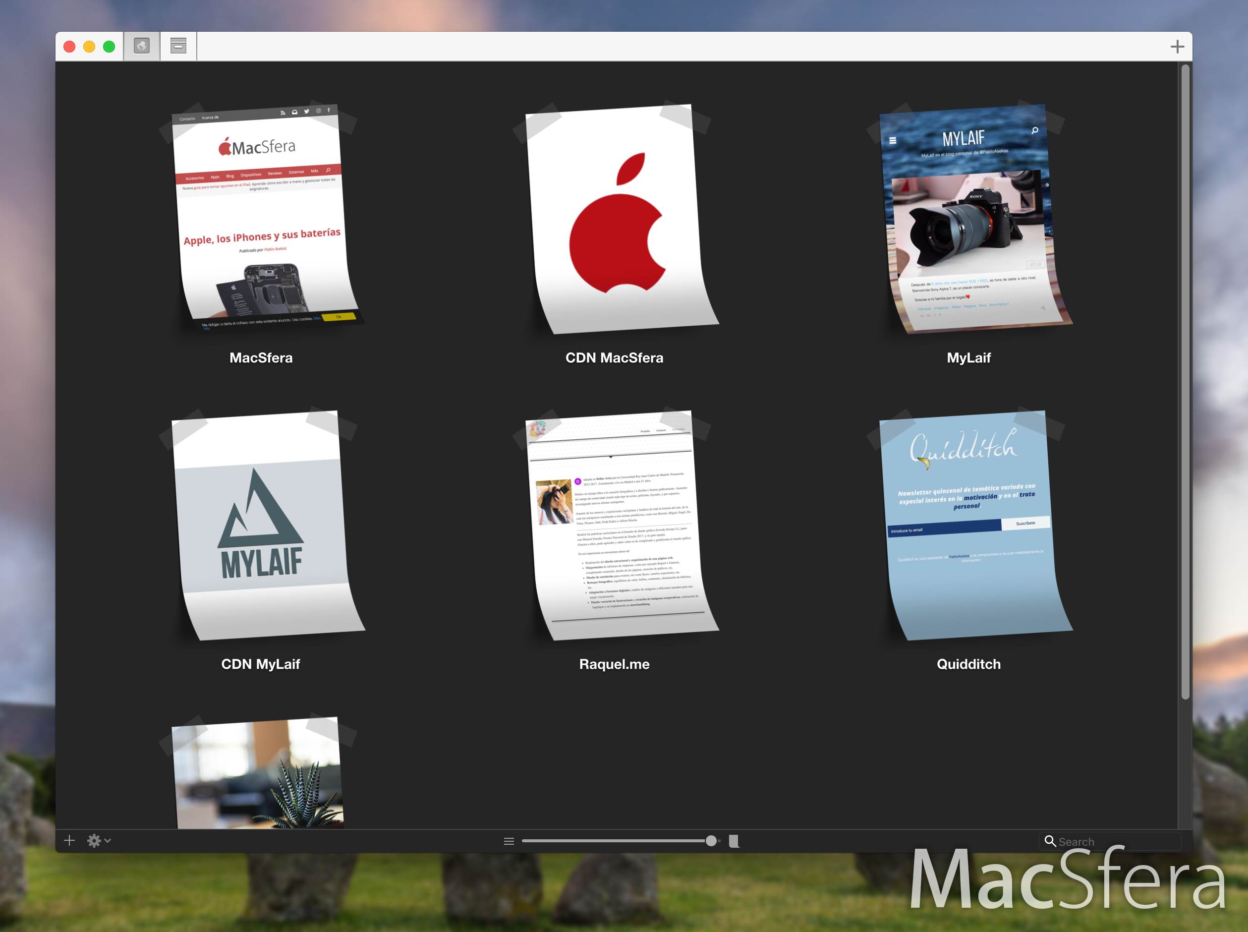Open the CDN MyLaif site thumbnail
1248x932 pixels.
[x=262, y=524]
